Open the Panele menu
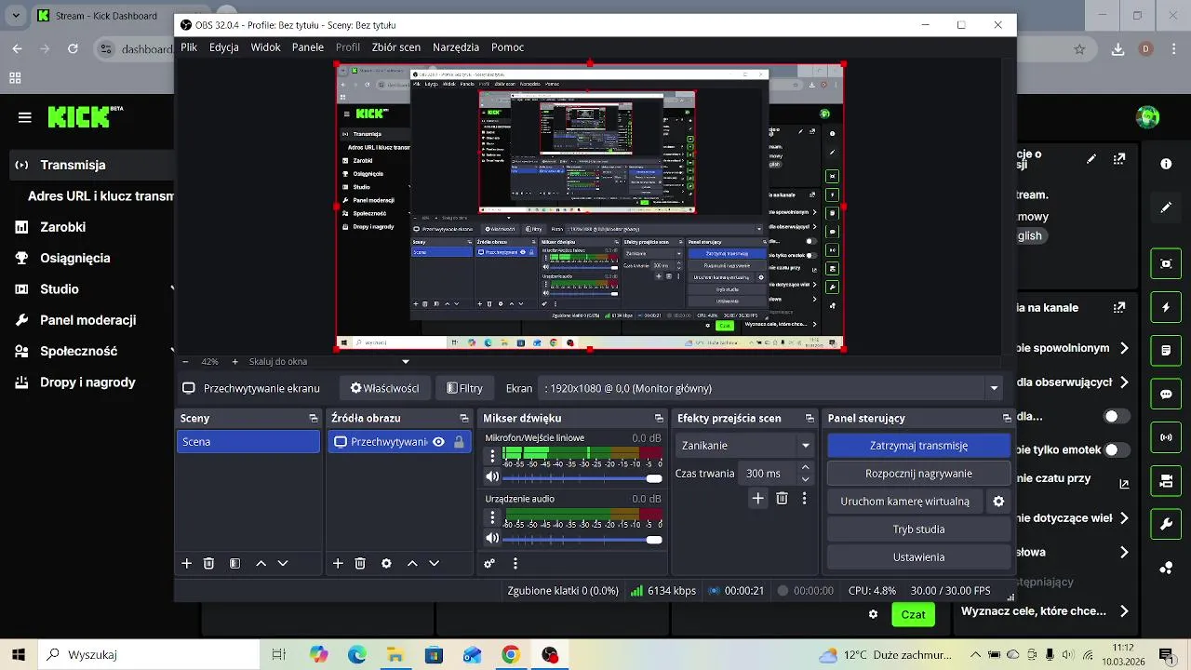 308,47
